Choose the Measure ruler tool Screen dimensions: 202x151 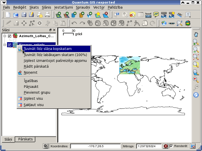point(148,15)
